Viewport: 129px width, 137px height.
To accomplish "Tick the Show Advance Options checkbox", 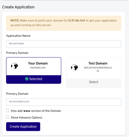I will 8,117.
